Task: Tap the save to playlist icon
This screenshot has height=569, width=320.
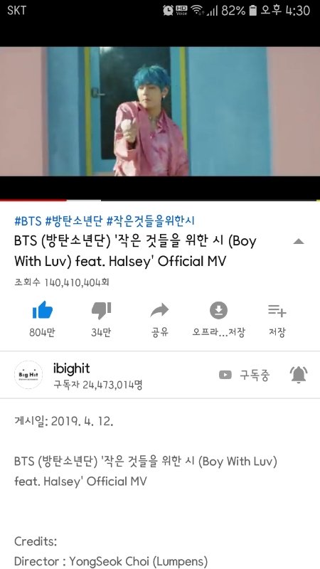Action: 277,311
